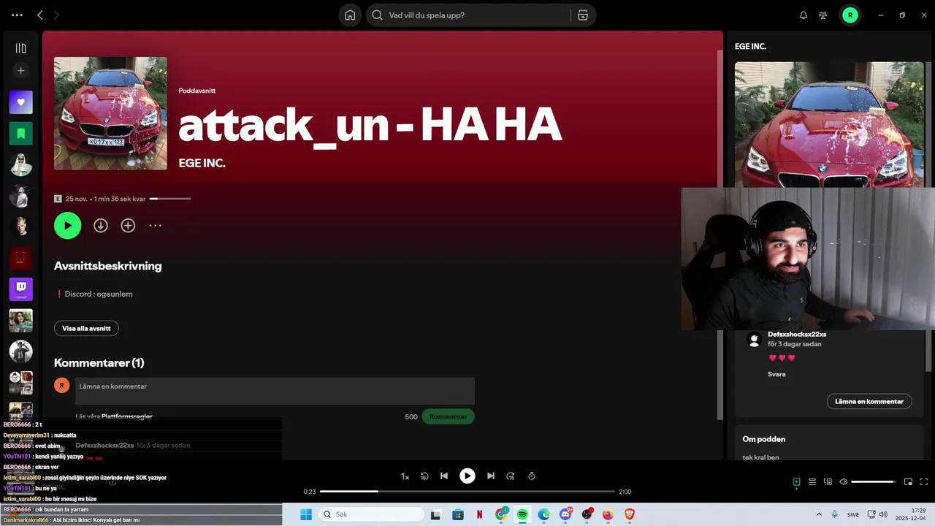Open the green R profile avatar

pyautogui.click(x=850, y=15)
